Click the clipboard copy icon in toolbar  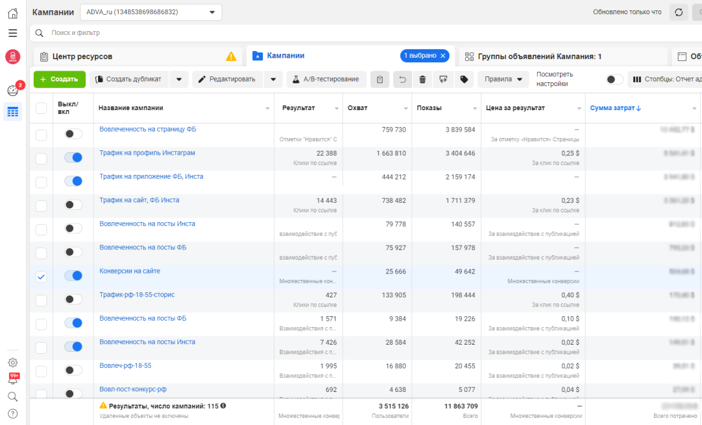(380, 79)
